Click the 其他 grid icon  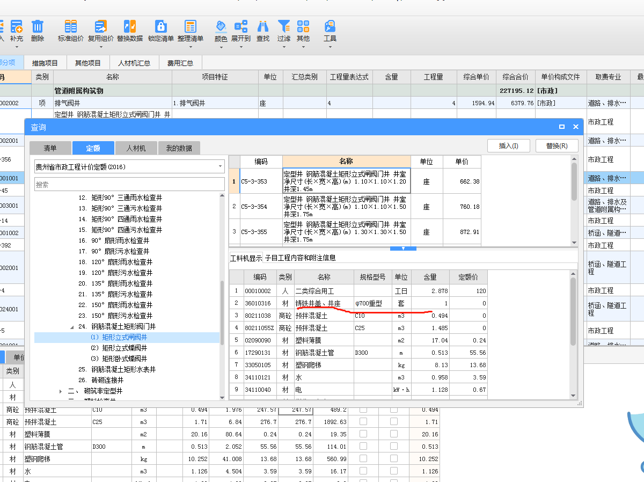303,26
